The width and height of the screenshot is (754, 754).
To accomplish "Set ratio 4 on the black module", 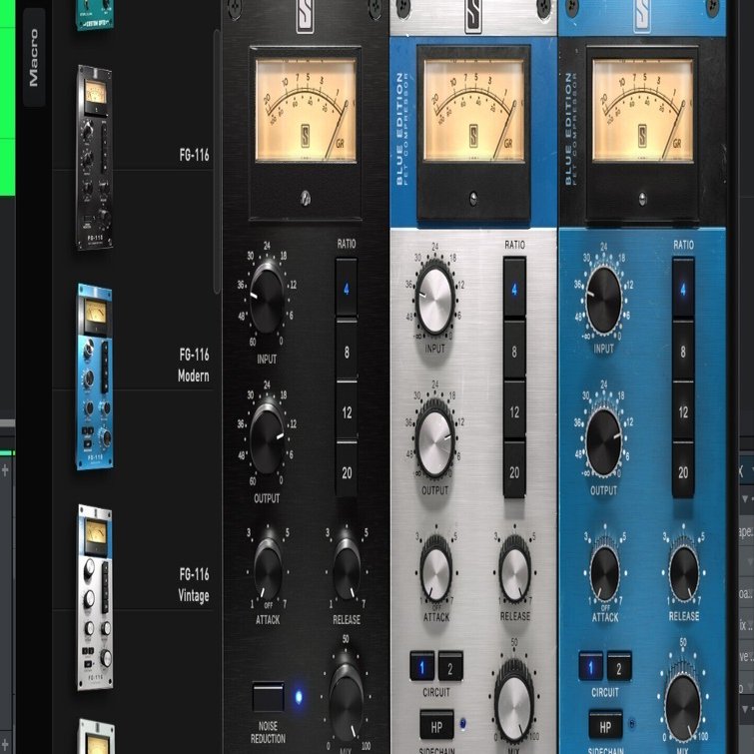I will 347,288.
